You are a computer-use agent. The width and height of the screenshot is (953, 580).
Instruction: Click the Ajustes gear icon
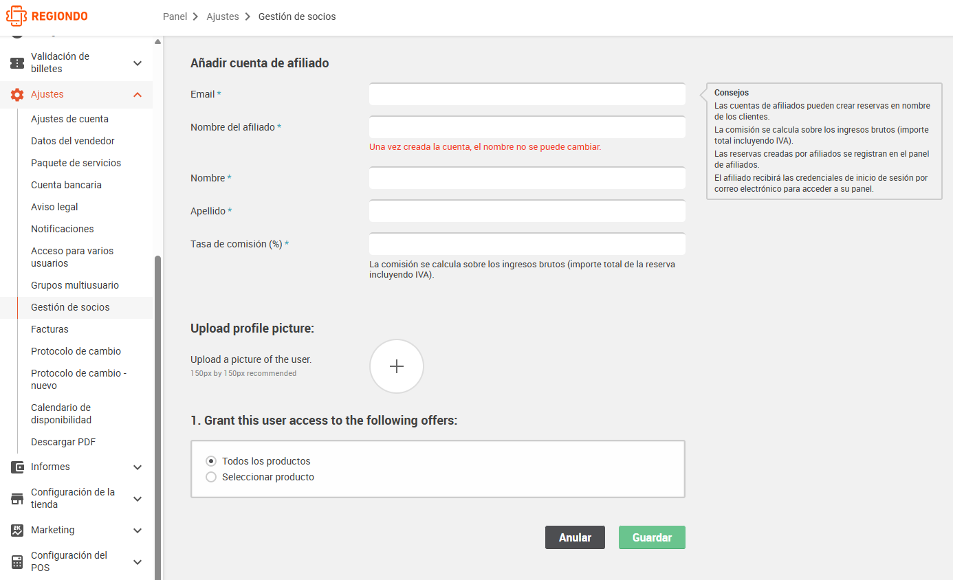point(17,95)
